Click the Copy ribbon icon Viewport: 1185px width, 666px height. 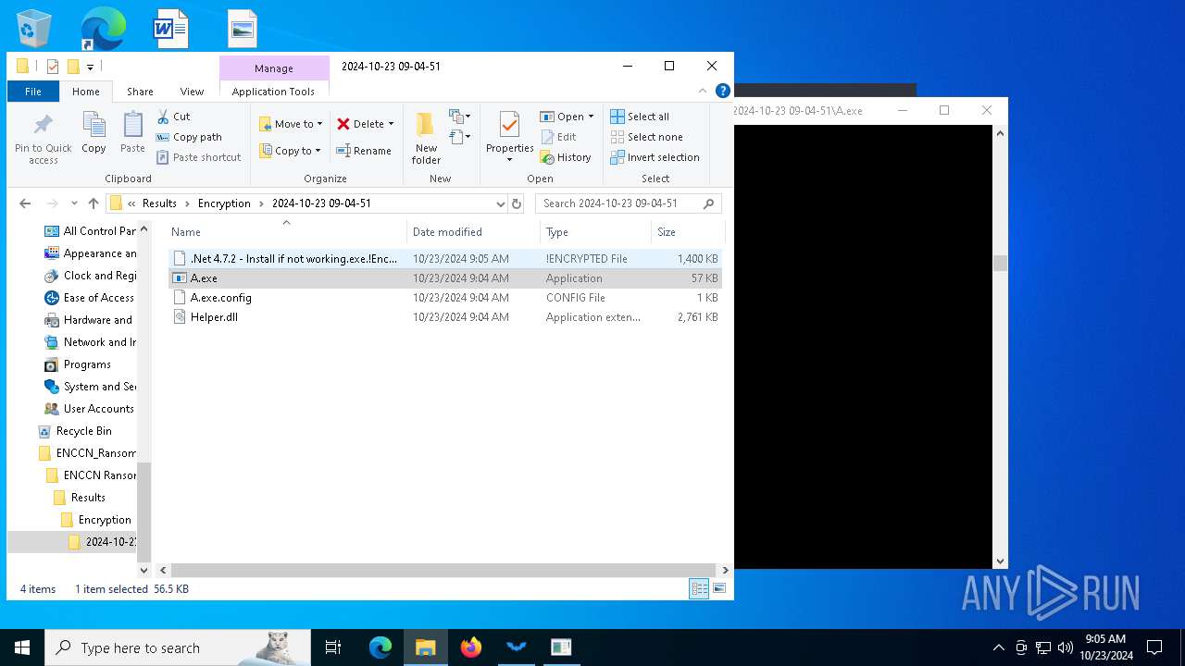click(x=94, y=133)
